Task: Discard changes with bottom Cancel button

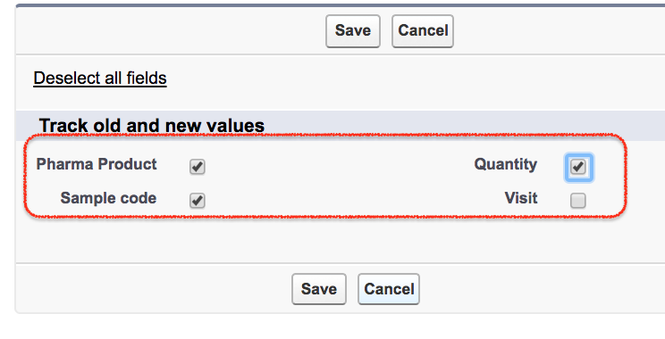Action: [x=389, y=289]
